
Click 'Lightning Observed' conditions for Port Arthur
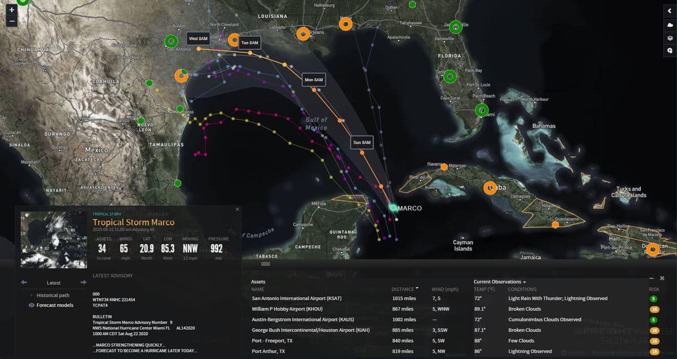pos(530,352)
